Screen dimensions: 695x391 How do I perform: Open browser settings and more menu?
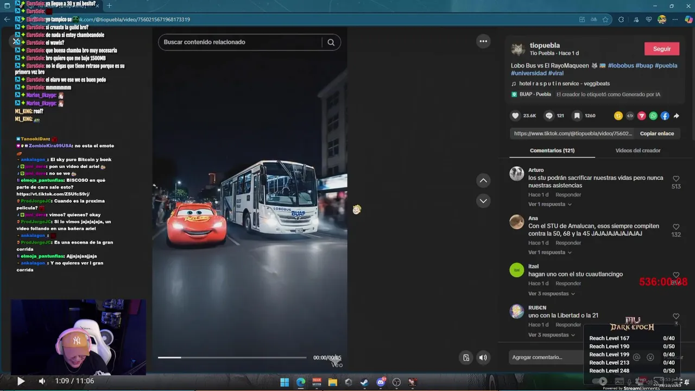coord(675,20)
